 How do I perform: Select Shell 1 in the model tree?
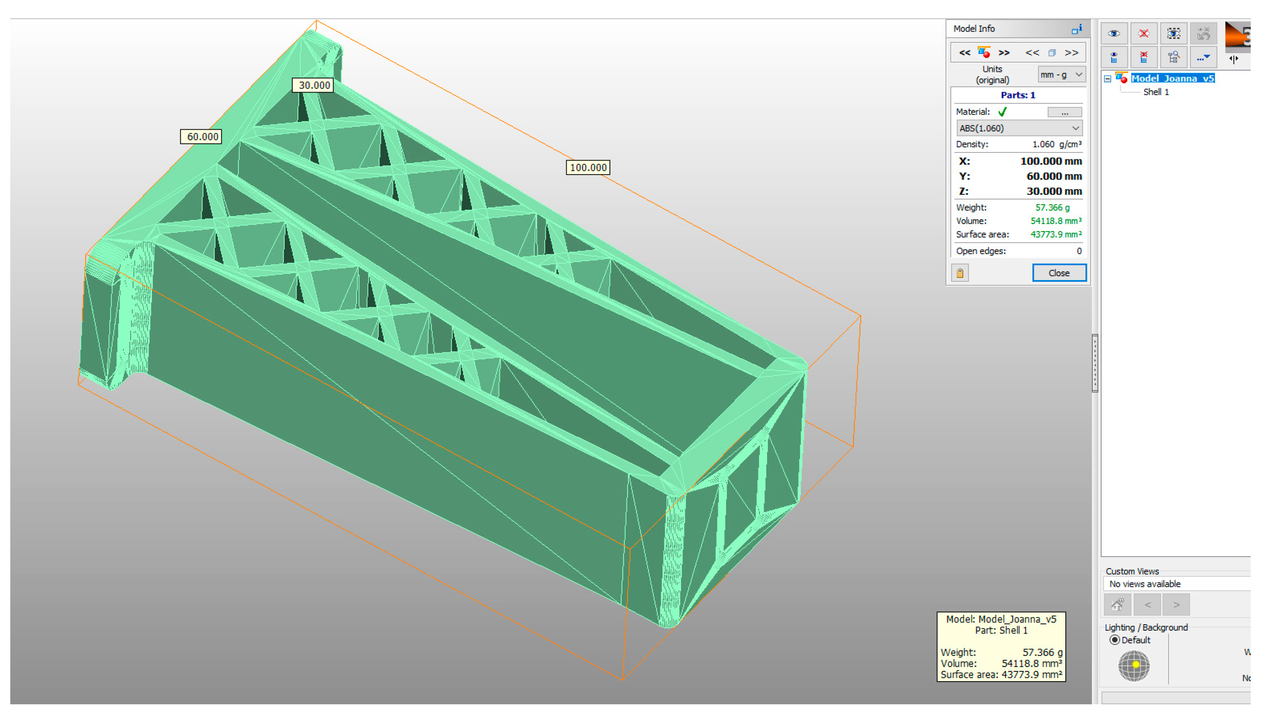[1156, 92]
